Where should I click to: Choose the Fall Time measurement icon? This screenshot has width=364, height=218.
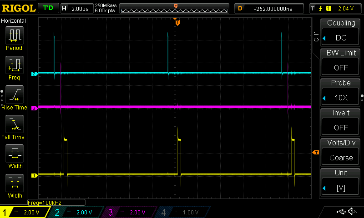tap(15, 124)
